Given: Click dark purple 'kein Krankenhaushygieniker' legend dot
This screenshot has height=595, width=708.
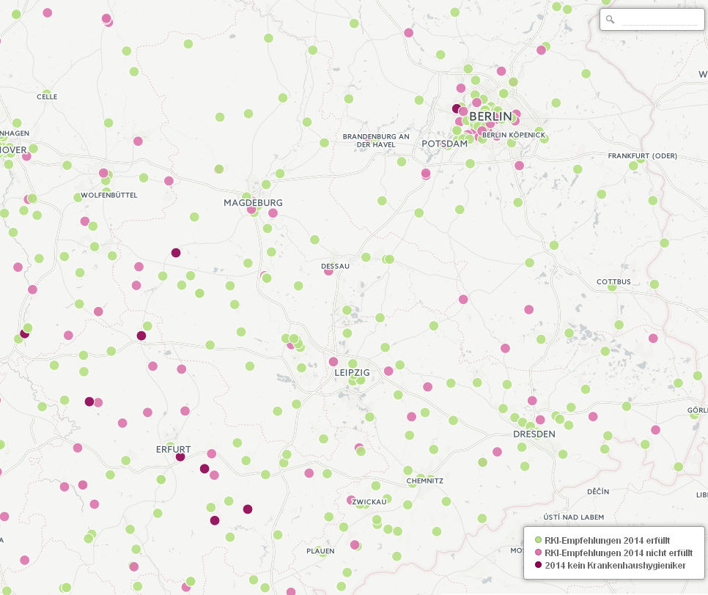Looking at the screenshot, I should [x=539, y=565].
